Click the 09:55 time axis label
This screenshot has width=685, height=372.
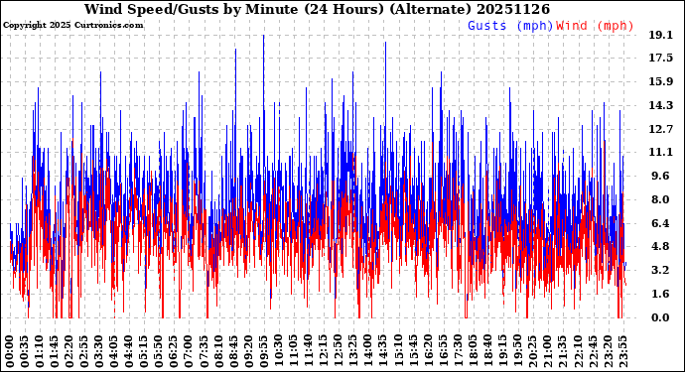click(264, 351)
